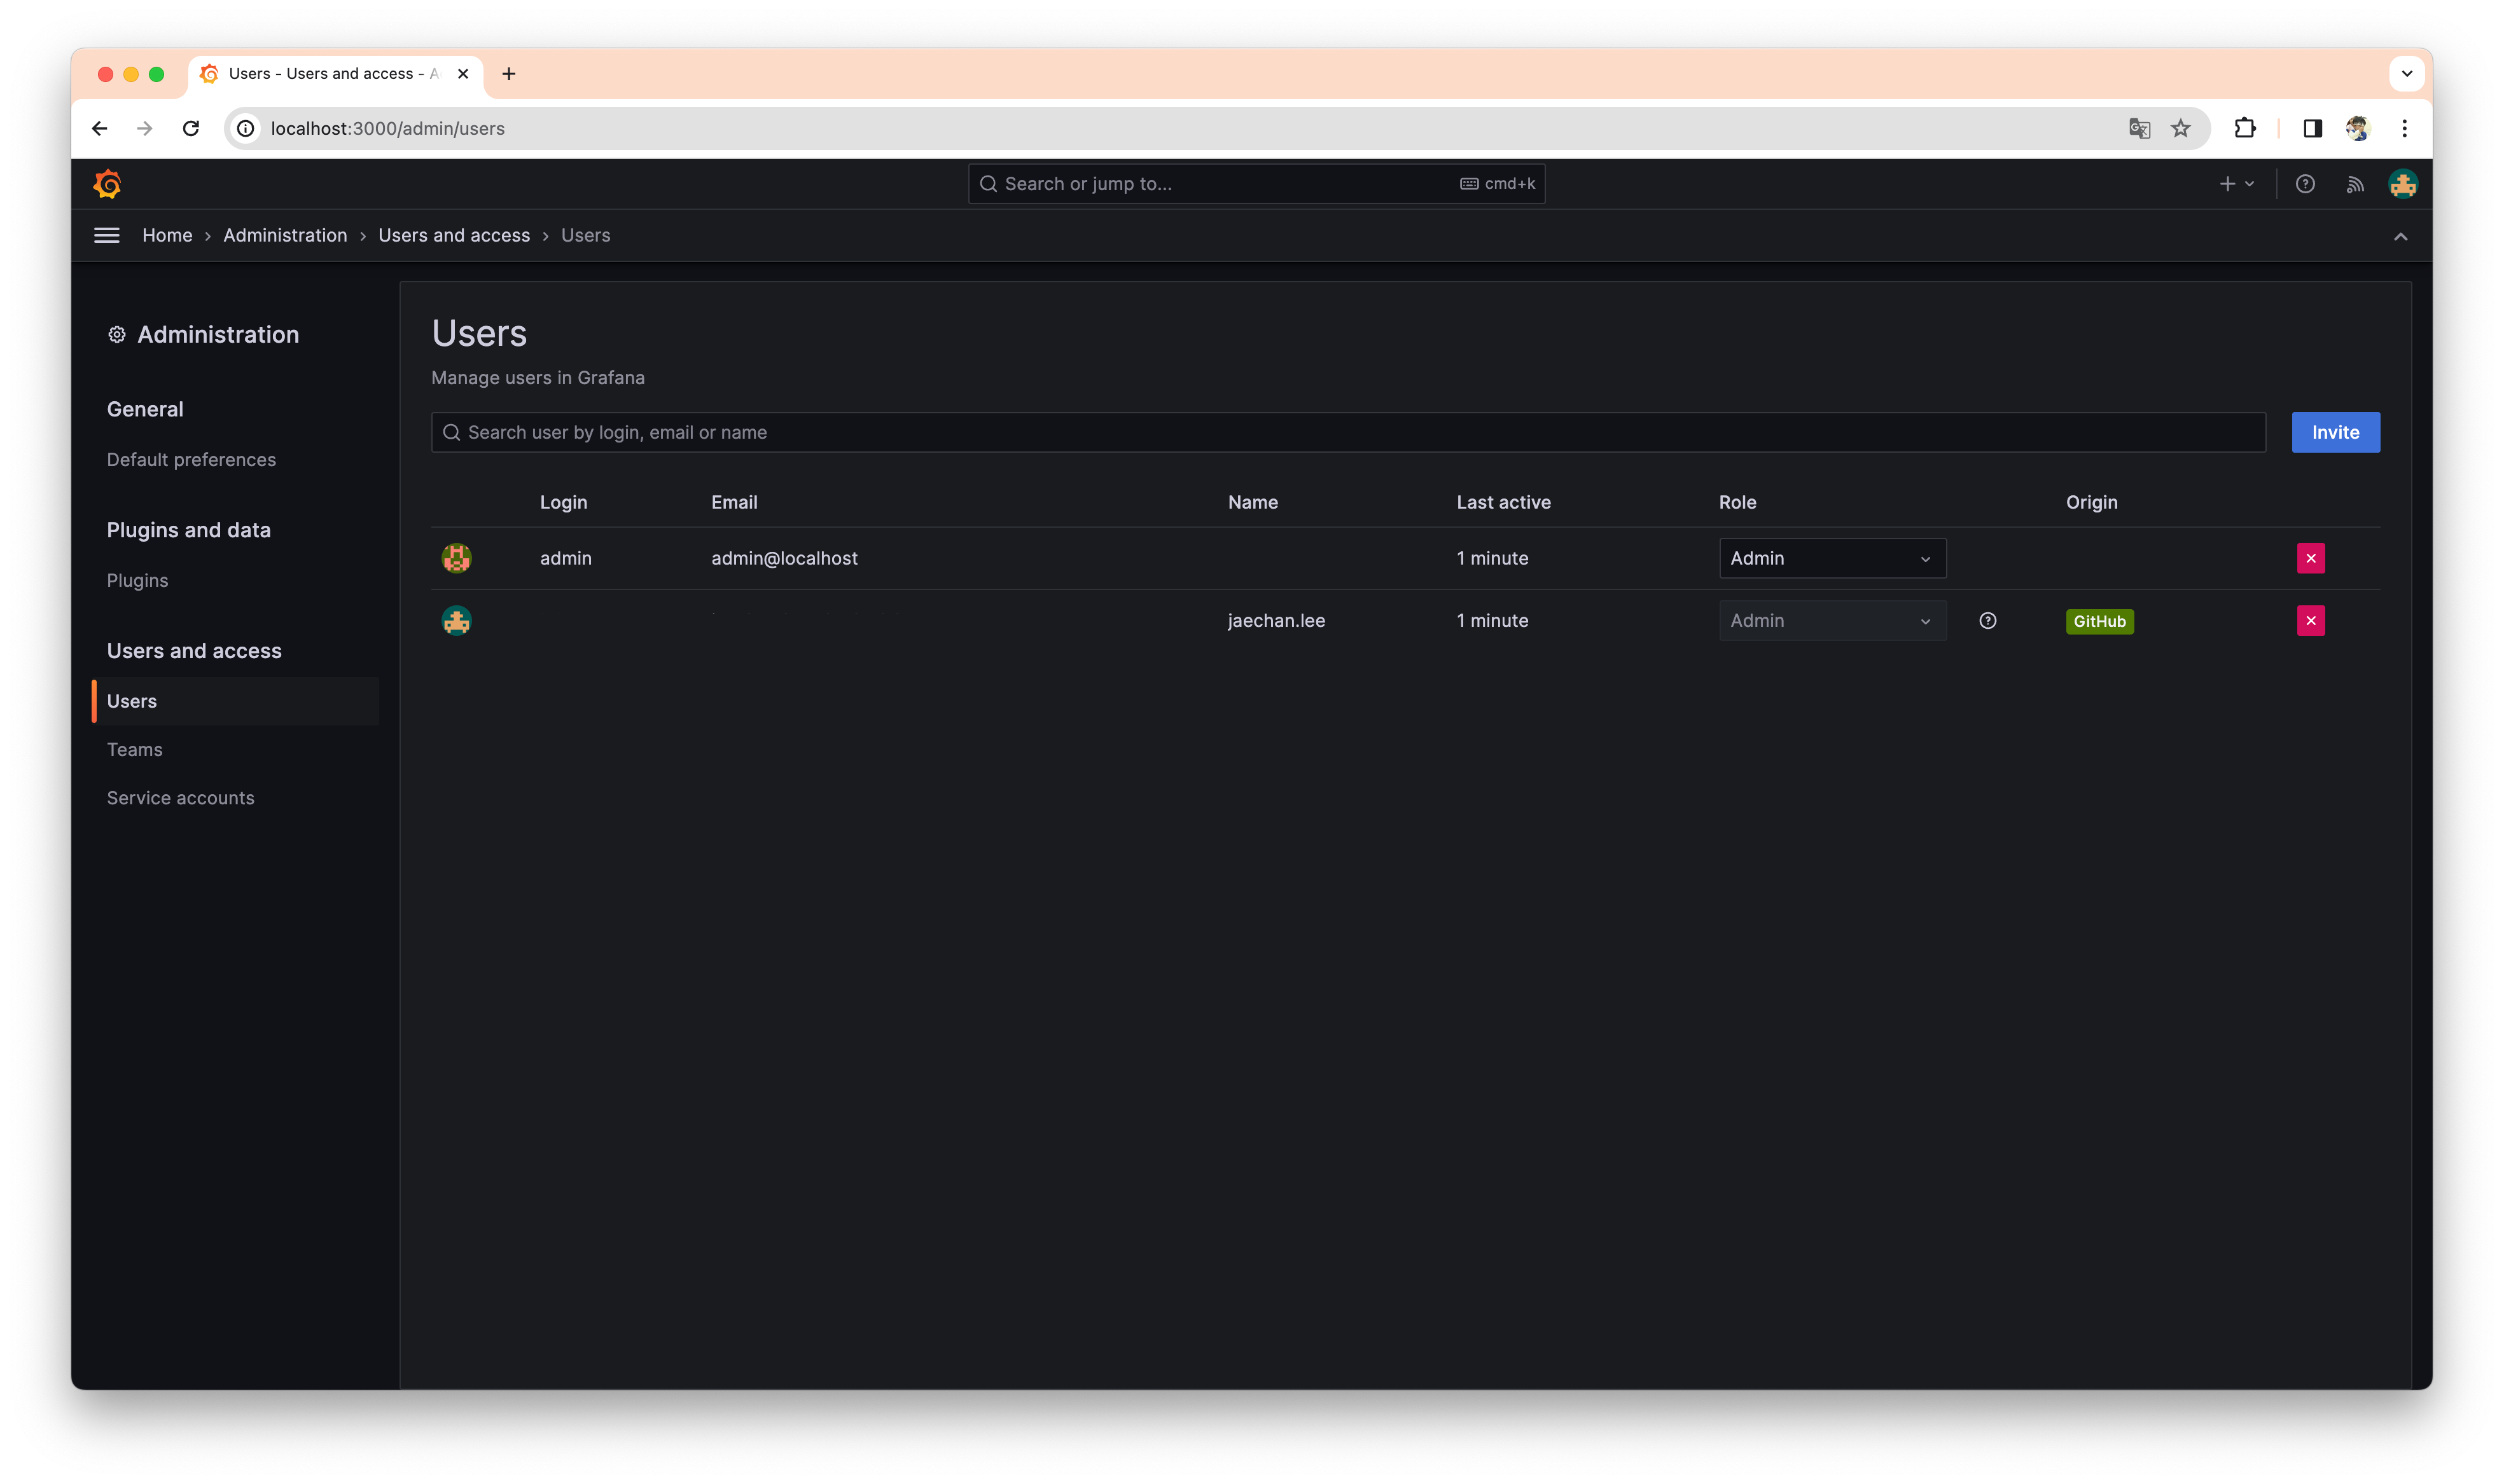This screenshot has height=1484, width=2504.
Task: Delete the admin user with the red X
Action: [2311, 558]
